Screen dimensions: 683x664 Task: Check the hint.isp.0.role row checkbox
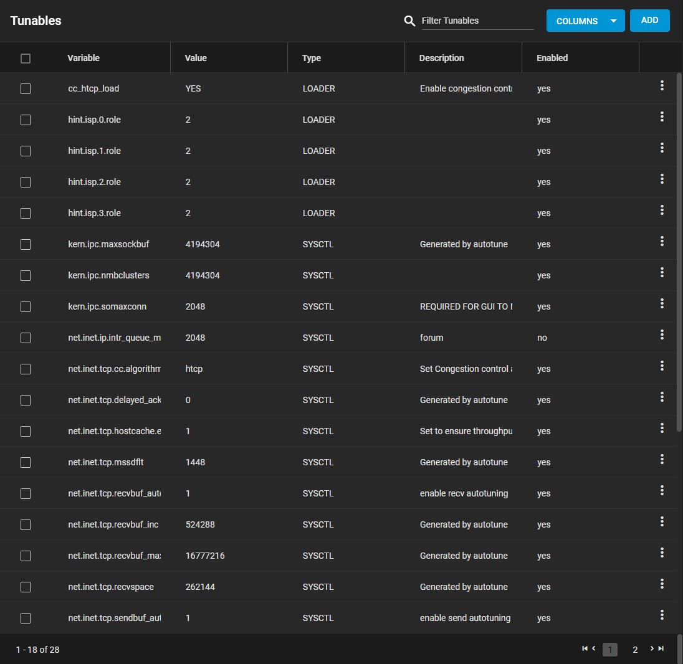coord(26,120)
